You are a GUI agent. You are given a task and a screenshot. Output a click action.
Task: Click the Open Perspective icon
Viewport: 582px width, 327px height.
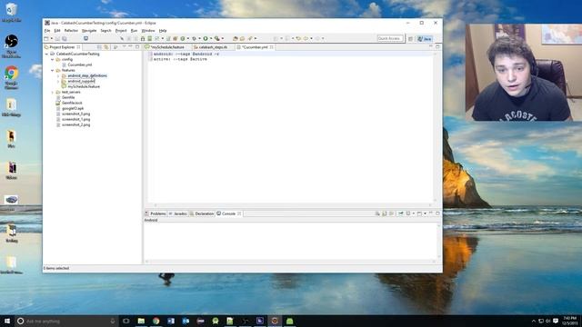410,38
